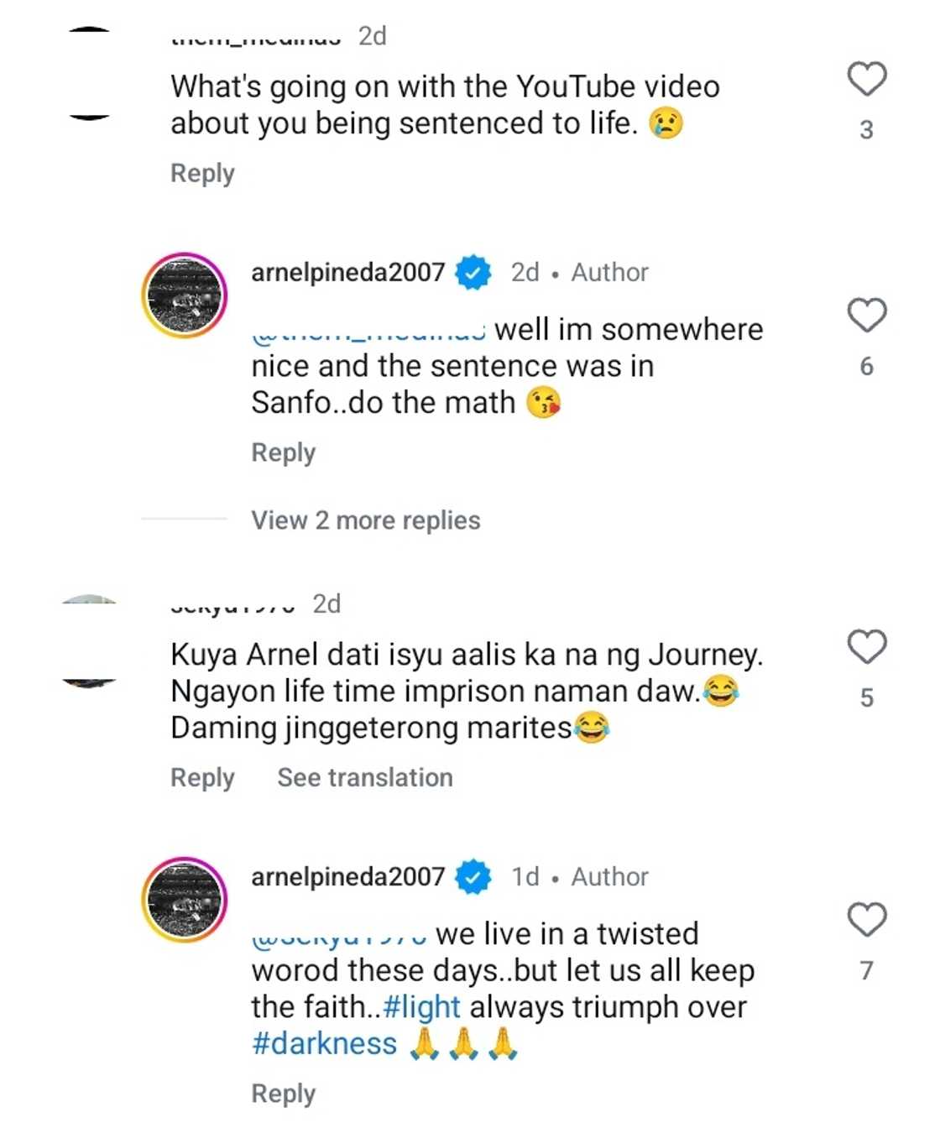940x1128 pixels.
Task: Tap verified badge on the 1d author reply
Action: (x=473, y=877)
